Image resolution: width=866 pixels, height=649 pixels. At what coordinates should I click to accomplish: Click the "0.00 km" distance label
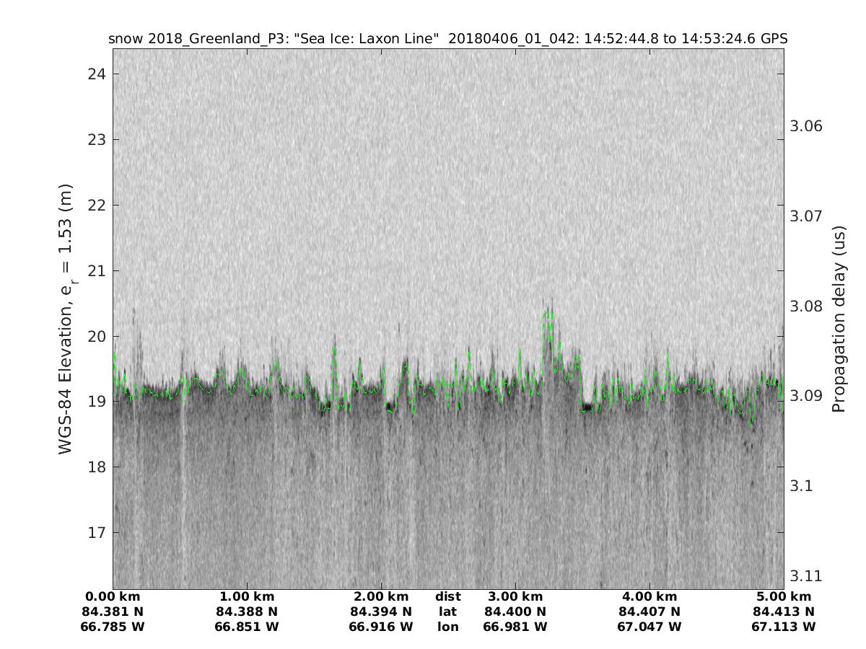click(113, 597)
